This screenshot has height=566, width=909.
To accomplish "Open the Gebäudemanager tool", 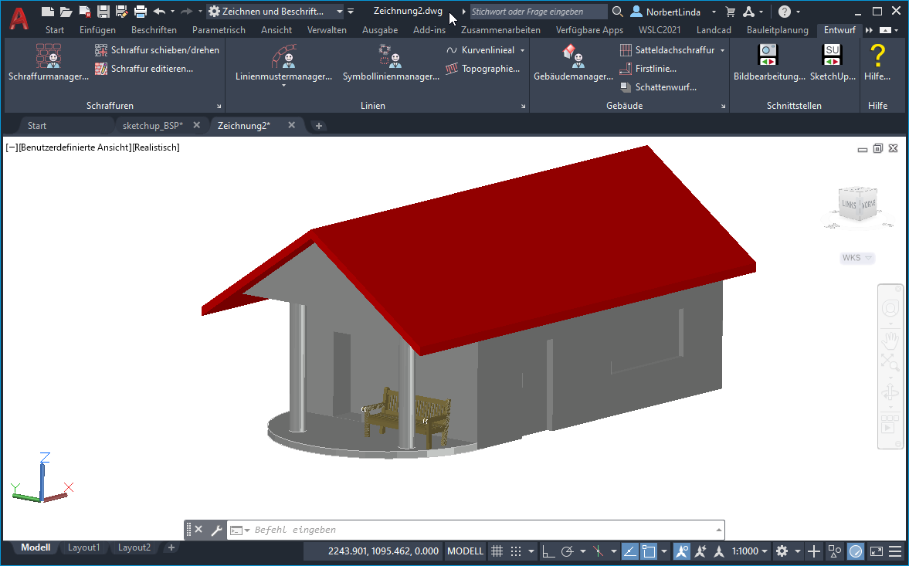I will pos(573,63).
